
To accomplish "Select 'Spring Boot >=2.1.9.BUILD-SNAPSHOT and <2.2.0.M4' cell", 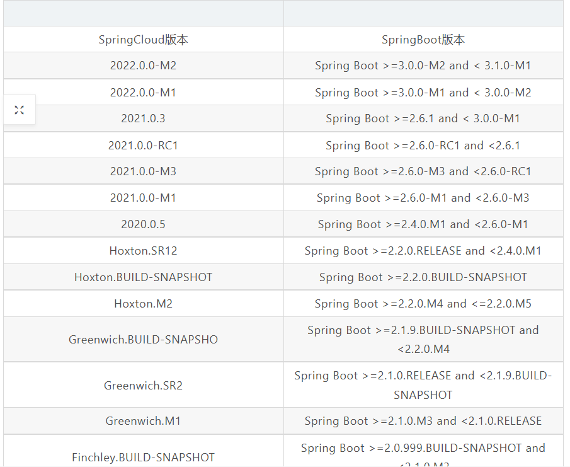I will click(423, 339).
